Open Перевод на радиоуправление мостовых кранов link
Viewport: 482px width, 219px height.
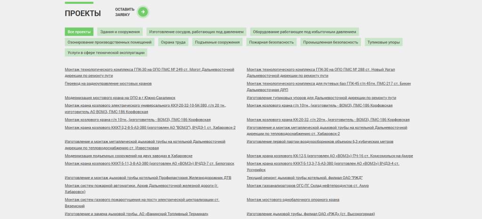pyautogui.click(x=108, y=83)
